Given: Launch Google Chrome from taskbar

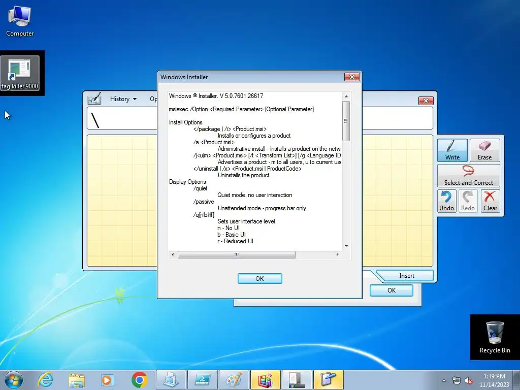Looking at the screenshot, I should coord(139,380).
